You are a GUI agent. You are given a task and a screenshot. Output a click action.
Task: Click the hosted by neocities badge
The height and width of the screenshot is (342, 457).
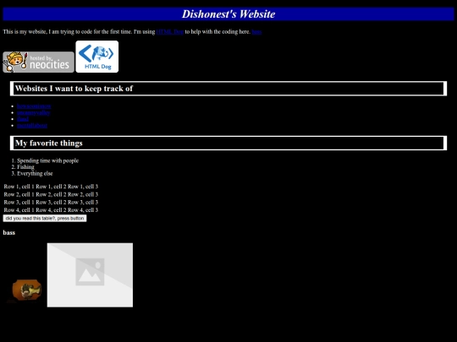click(x=38, y=62)
